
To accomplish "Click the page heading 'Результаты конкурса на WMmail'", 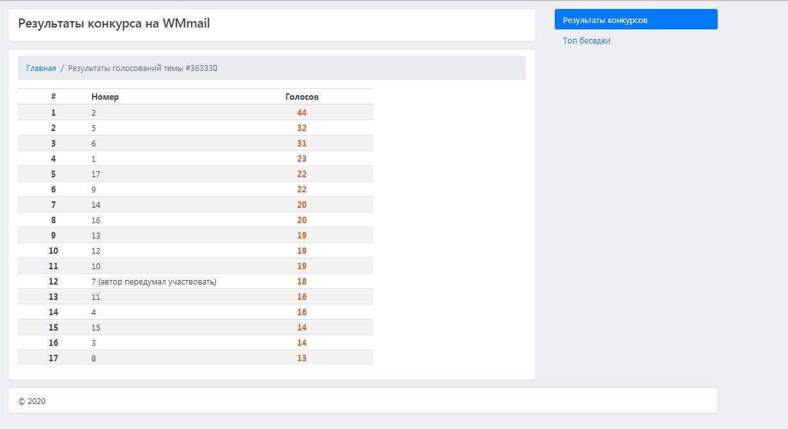I will tap(114, 24).
